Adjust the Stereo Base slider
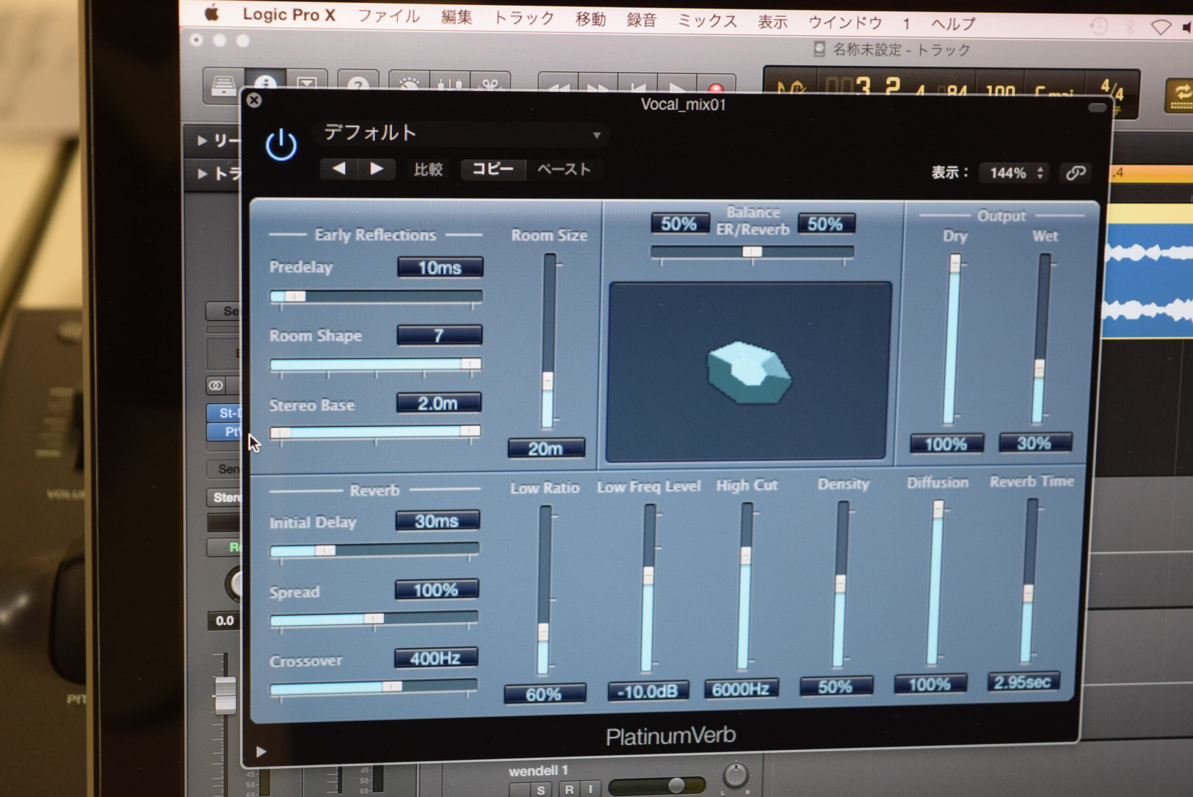This screenshot has height=797, width=1193. coord(375,432)
